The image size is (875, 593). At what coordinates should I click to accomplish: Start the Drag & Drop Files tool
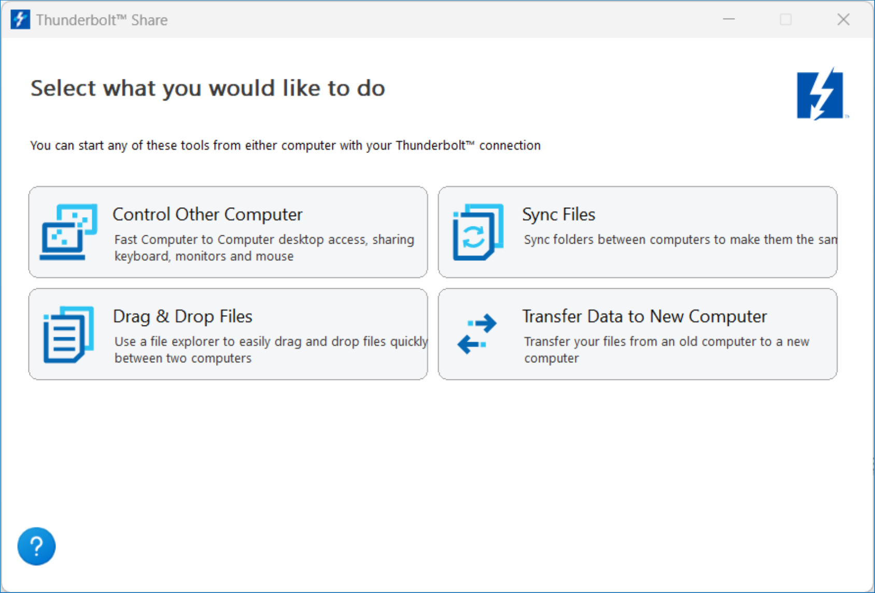228,334
